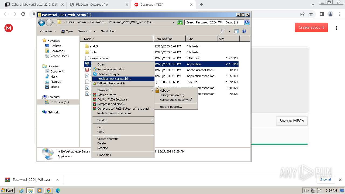Open Chrome tab search dropdown

click(313, 5)
